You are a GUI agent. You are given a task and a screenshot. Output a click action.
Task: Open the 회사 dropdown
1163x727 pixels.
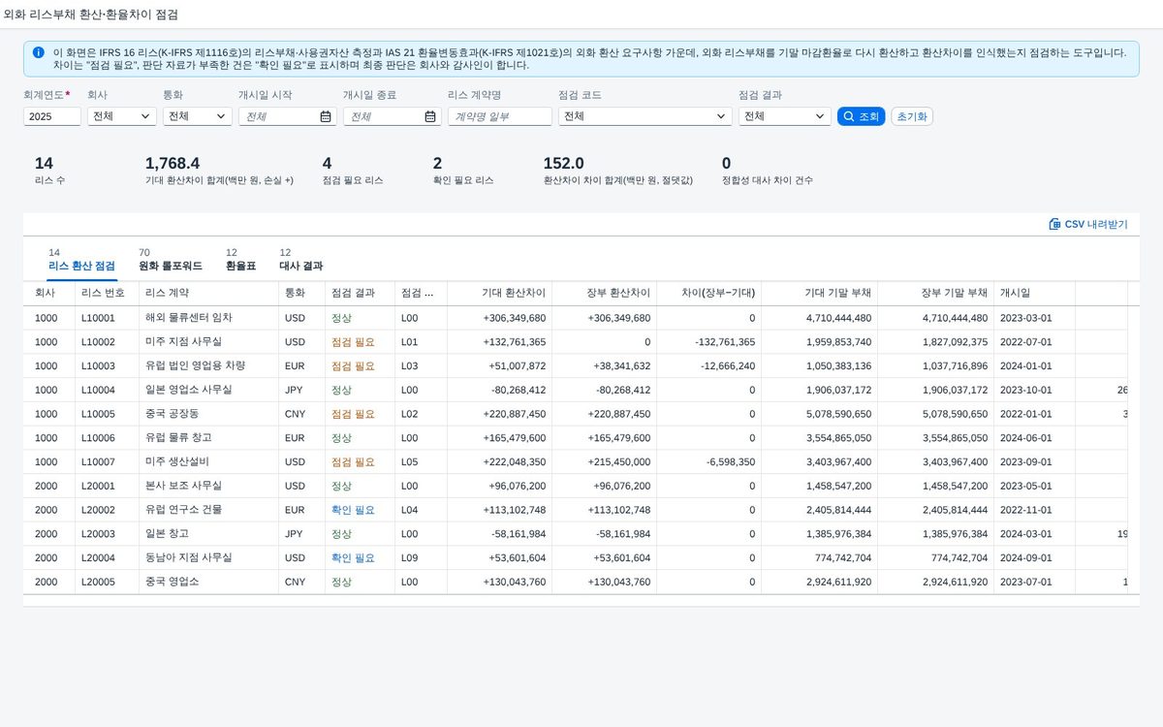pos(121,116)
